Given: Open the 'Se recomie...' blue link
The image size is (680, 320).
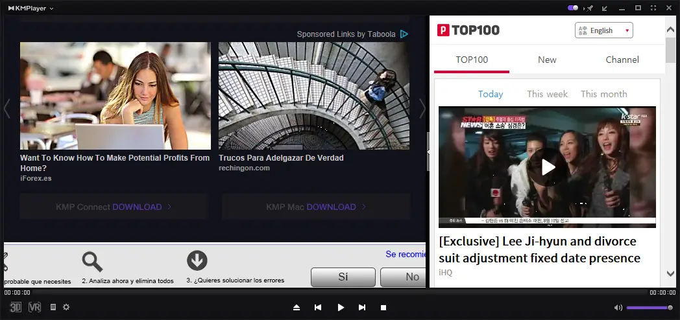Looking at the screenshot, I should click(406, 254).
